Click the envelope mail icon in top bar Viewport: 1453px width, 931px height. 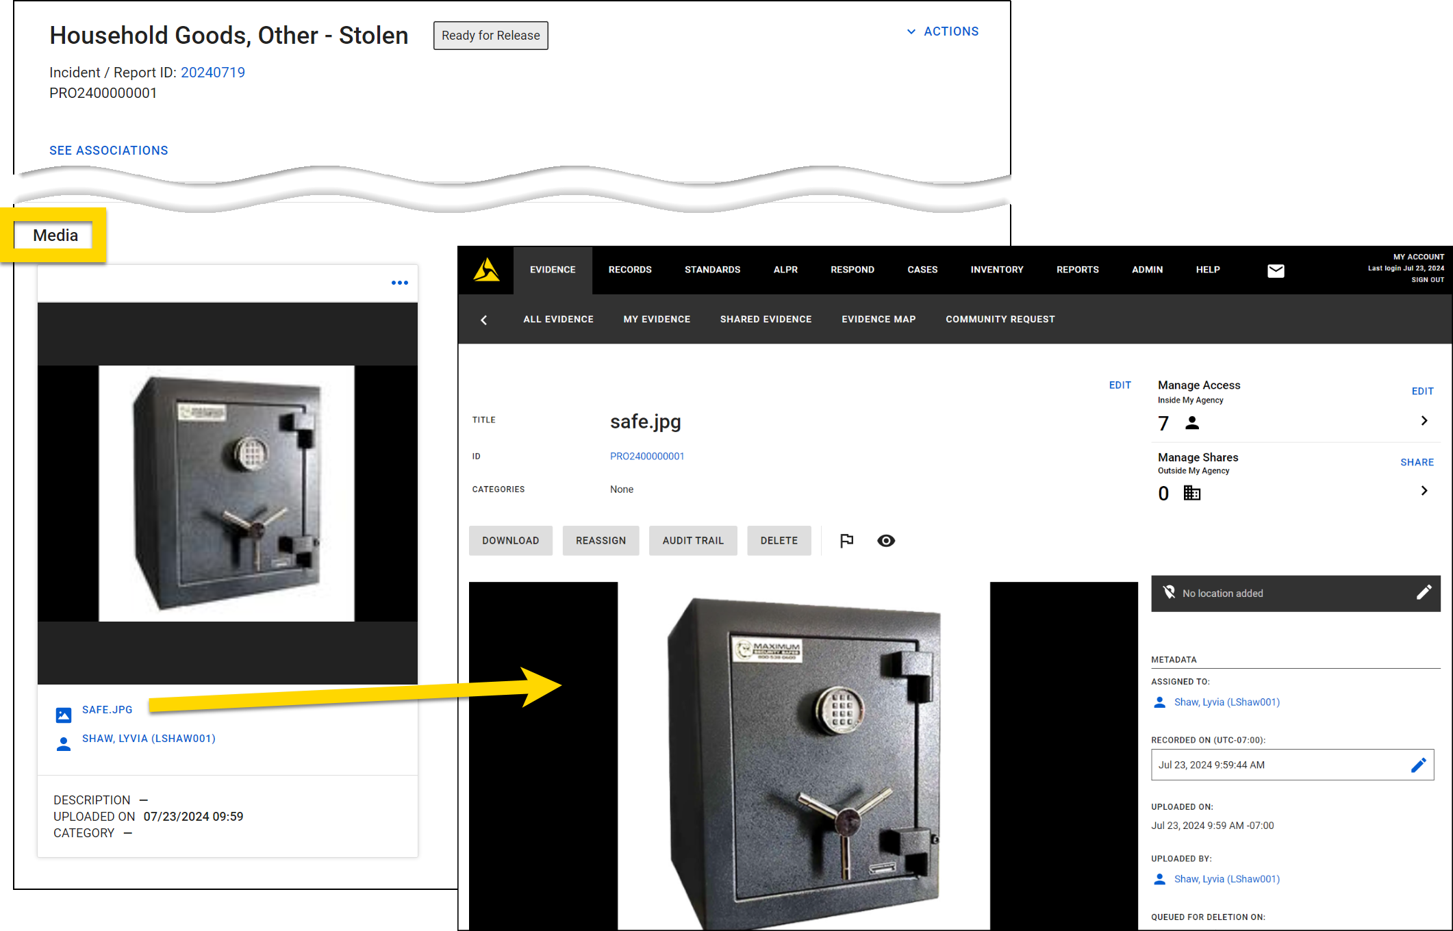coord(1275,270)
